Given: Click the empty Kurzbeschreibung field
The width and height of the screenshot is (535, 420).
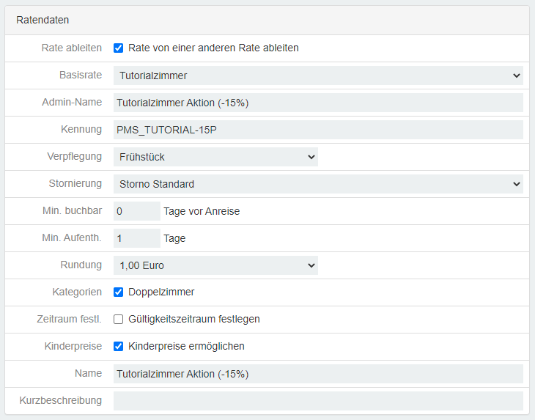Looking at the screenshot, I should (317, 401).
